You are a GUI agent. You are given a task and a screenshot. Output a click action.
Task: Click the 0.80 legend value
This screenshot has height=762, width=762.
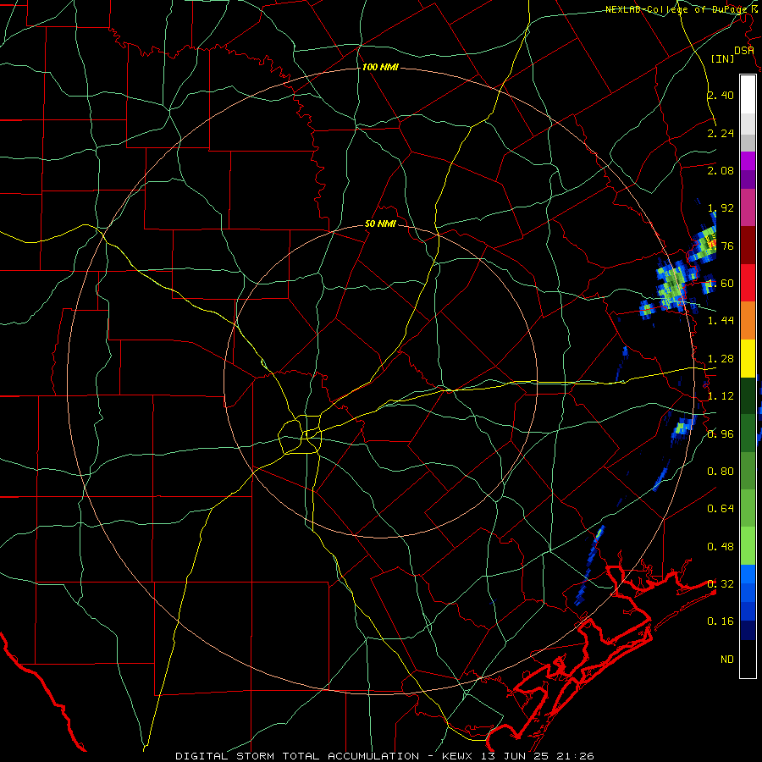pos(721,472)
